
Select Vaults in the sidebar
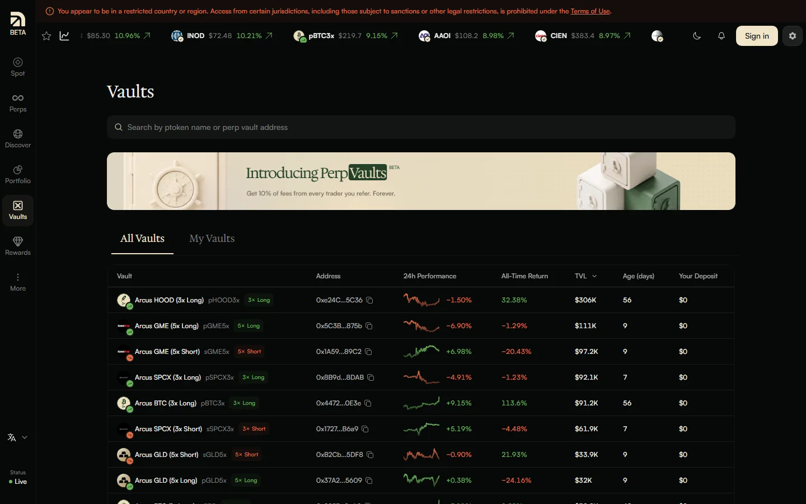tap(18, 210)
